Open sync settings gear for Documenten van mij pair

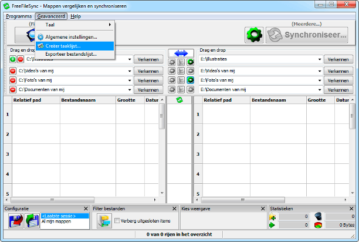coord(190,89)
